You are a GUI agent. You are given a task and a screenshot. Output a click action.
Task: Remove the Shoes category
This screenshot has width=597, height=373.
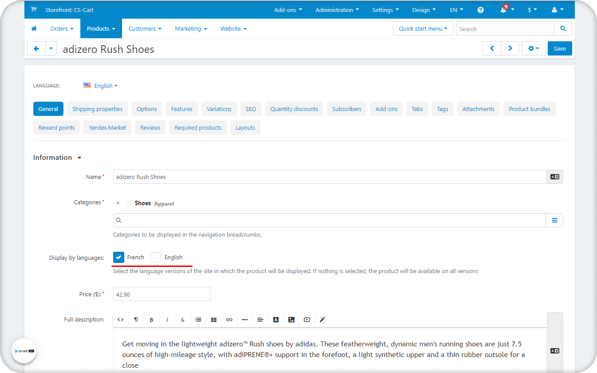[x=118, y=203]
